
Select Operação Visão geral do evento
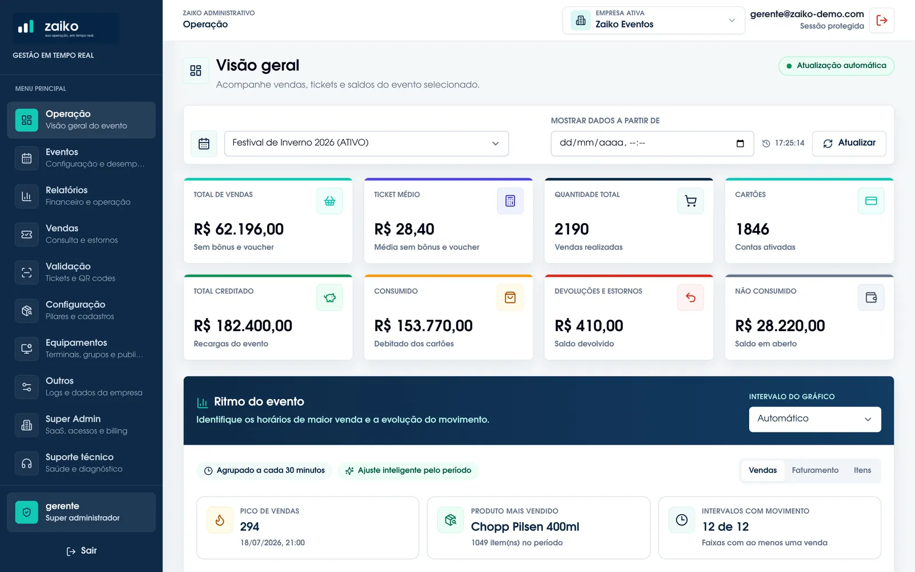(x=81, y=120)
